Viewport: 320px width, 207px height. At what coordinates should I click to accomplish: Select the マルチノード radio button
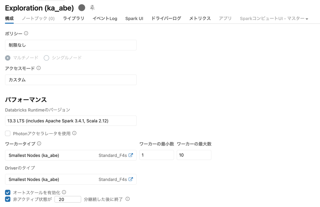click(x=8, y=58)
